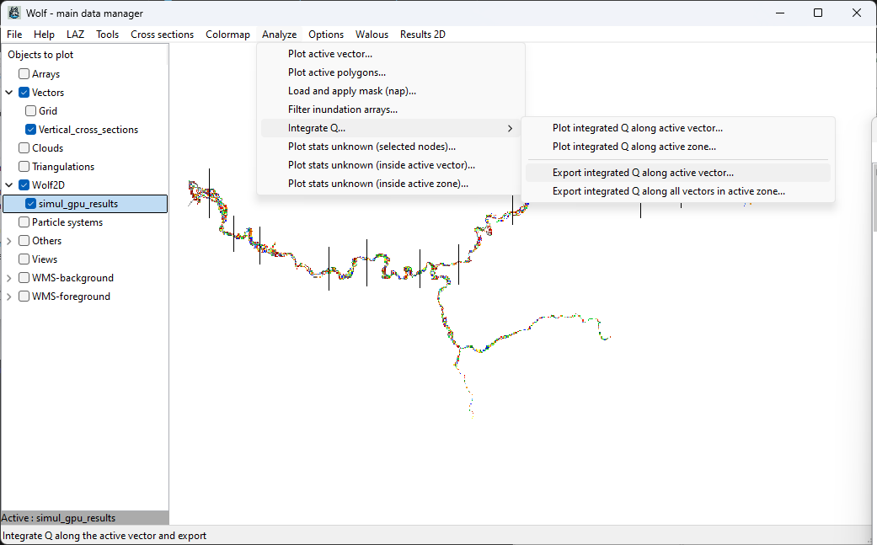Image resolution: width=877 pixels, height=545 pixels.
Task: Click Plot stats unknown (selected nodes)
Action: click(372, 147)
